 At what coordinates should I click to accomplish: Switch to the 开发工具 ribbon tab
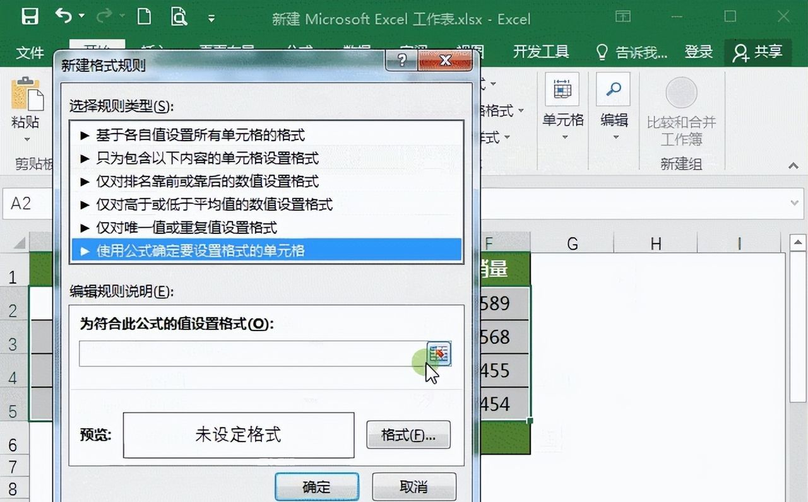[540, 52]
